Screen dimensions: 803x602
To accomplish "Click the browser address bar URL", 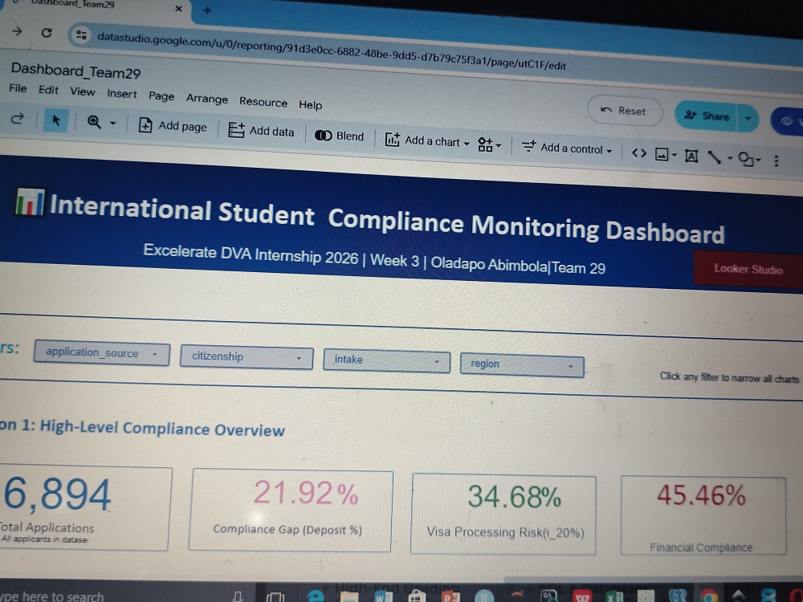I will pyautogui.click(x=331, y=51).
